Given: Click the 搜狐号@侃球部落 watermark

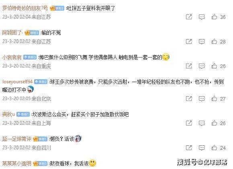Looking at the screenshot, I should [x=202, y=162].
